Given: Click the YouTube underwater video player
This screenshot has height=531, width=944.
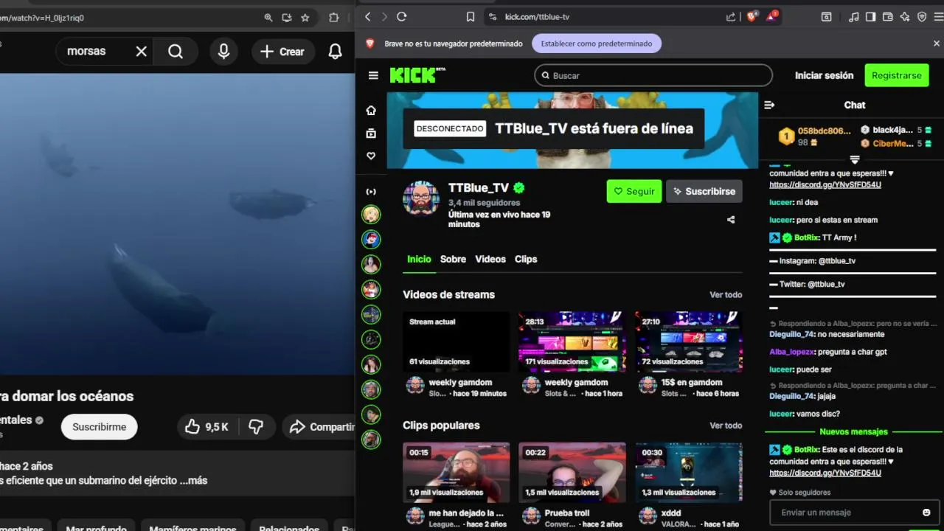Looking at the screenshot, I should coord(177,223).
